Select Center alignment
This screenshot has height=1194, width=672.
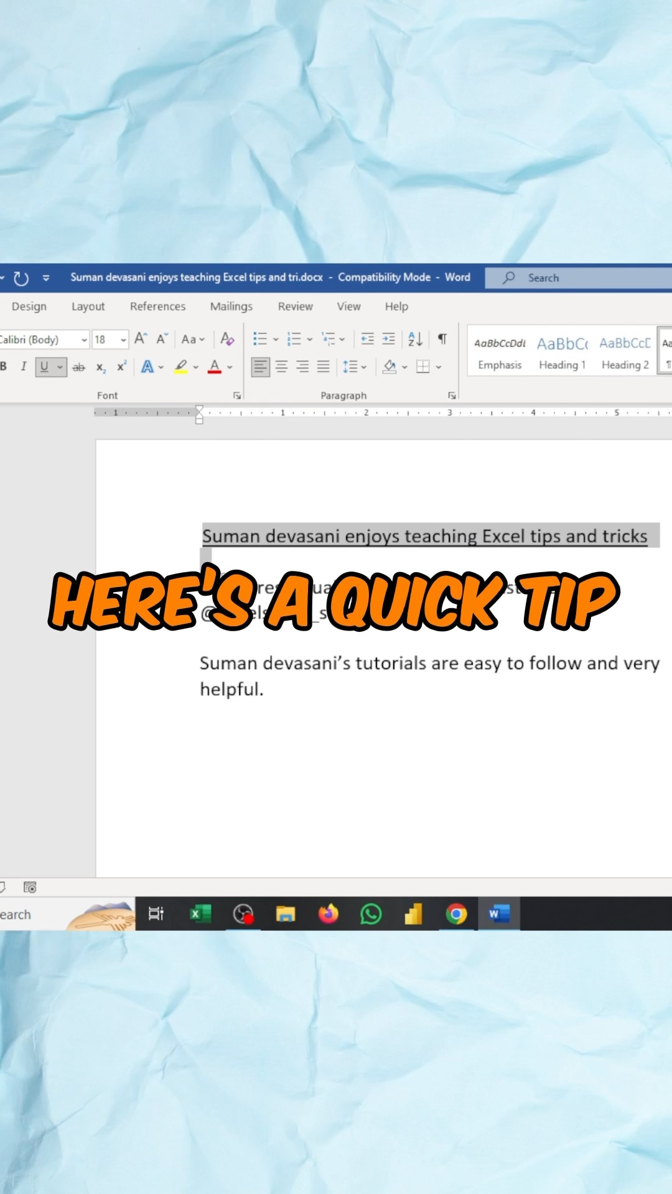click(282, 367)
